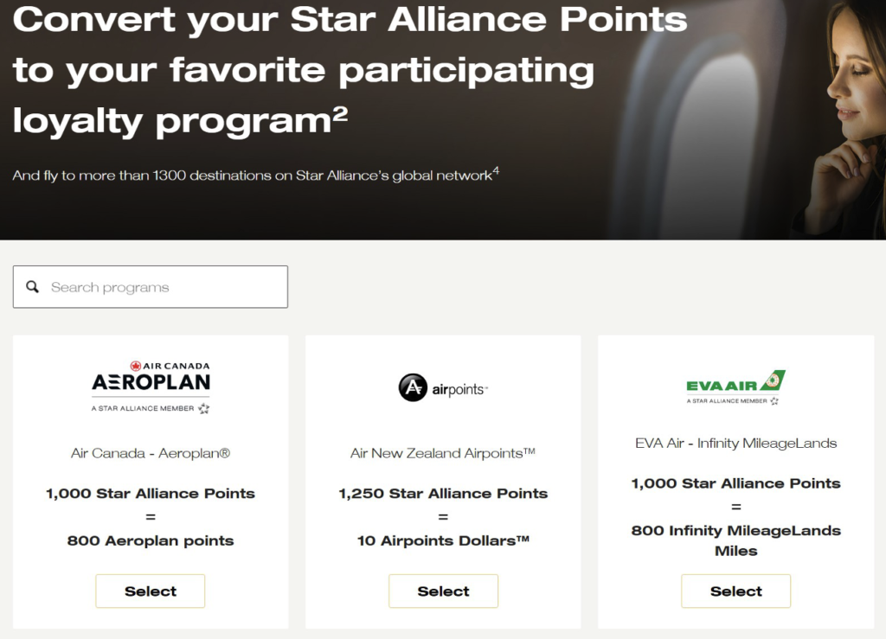Click the 10 Airpoints Dollars rate text
Viewport: 886px width, 639px height.
tap(443, 541)
